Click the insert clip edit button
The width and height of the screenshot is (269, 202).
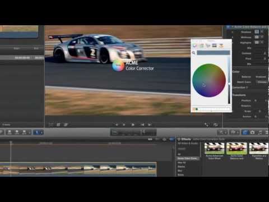point(17,132)
